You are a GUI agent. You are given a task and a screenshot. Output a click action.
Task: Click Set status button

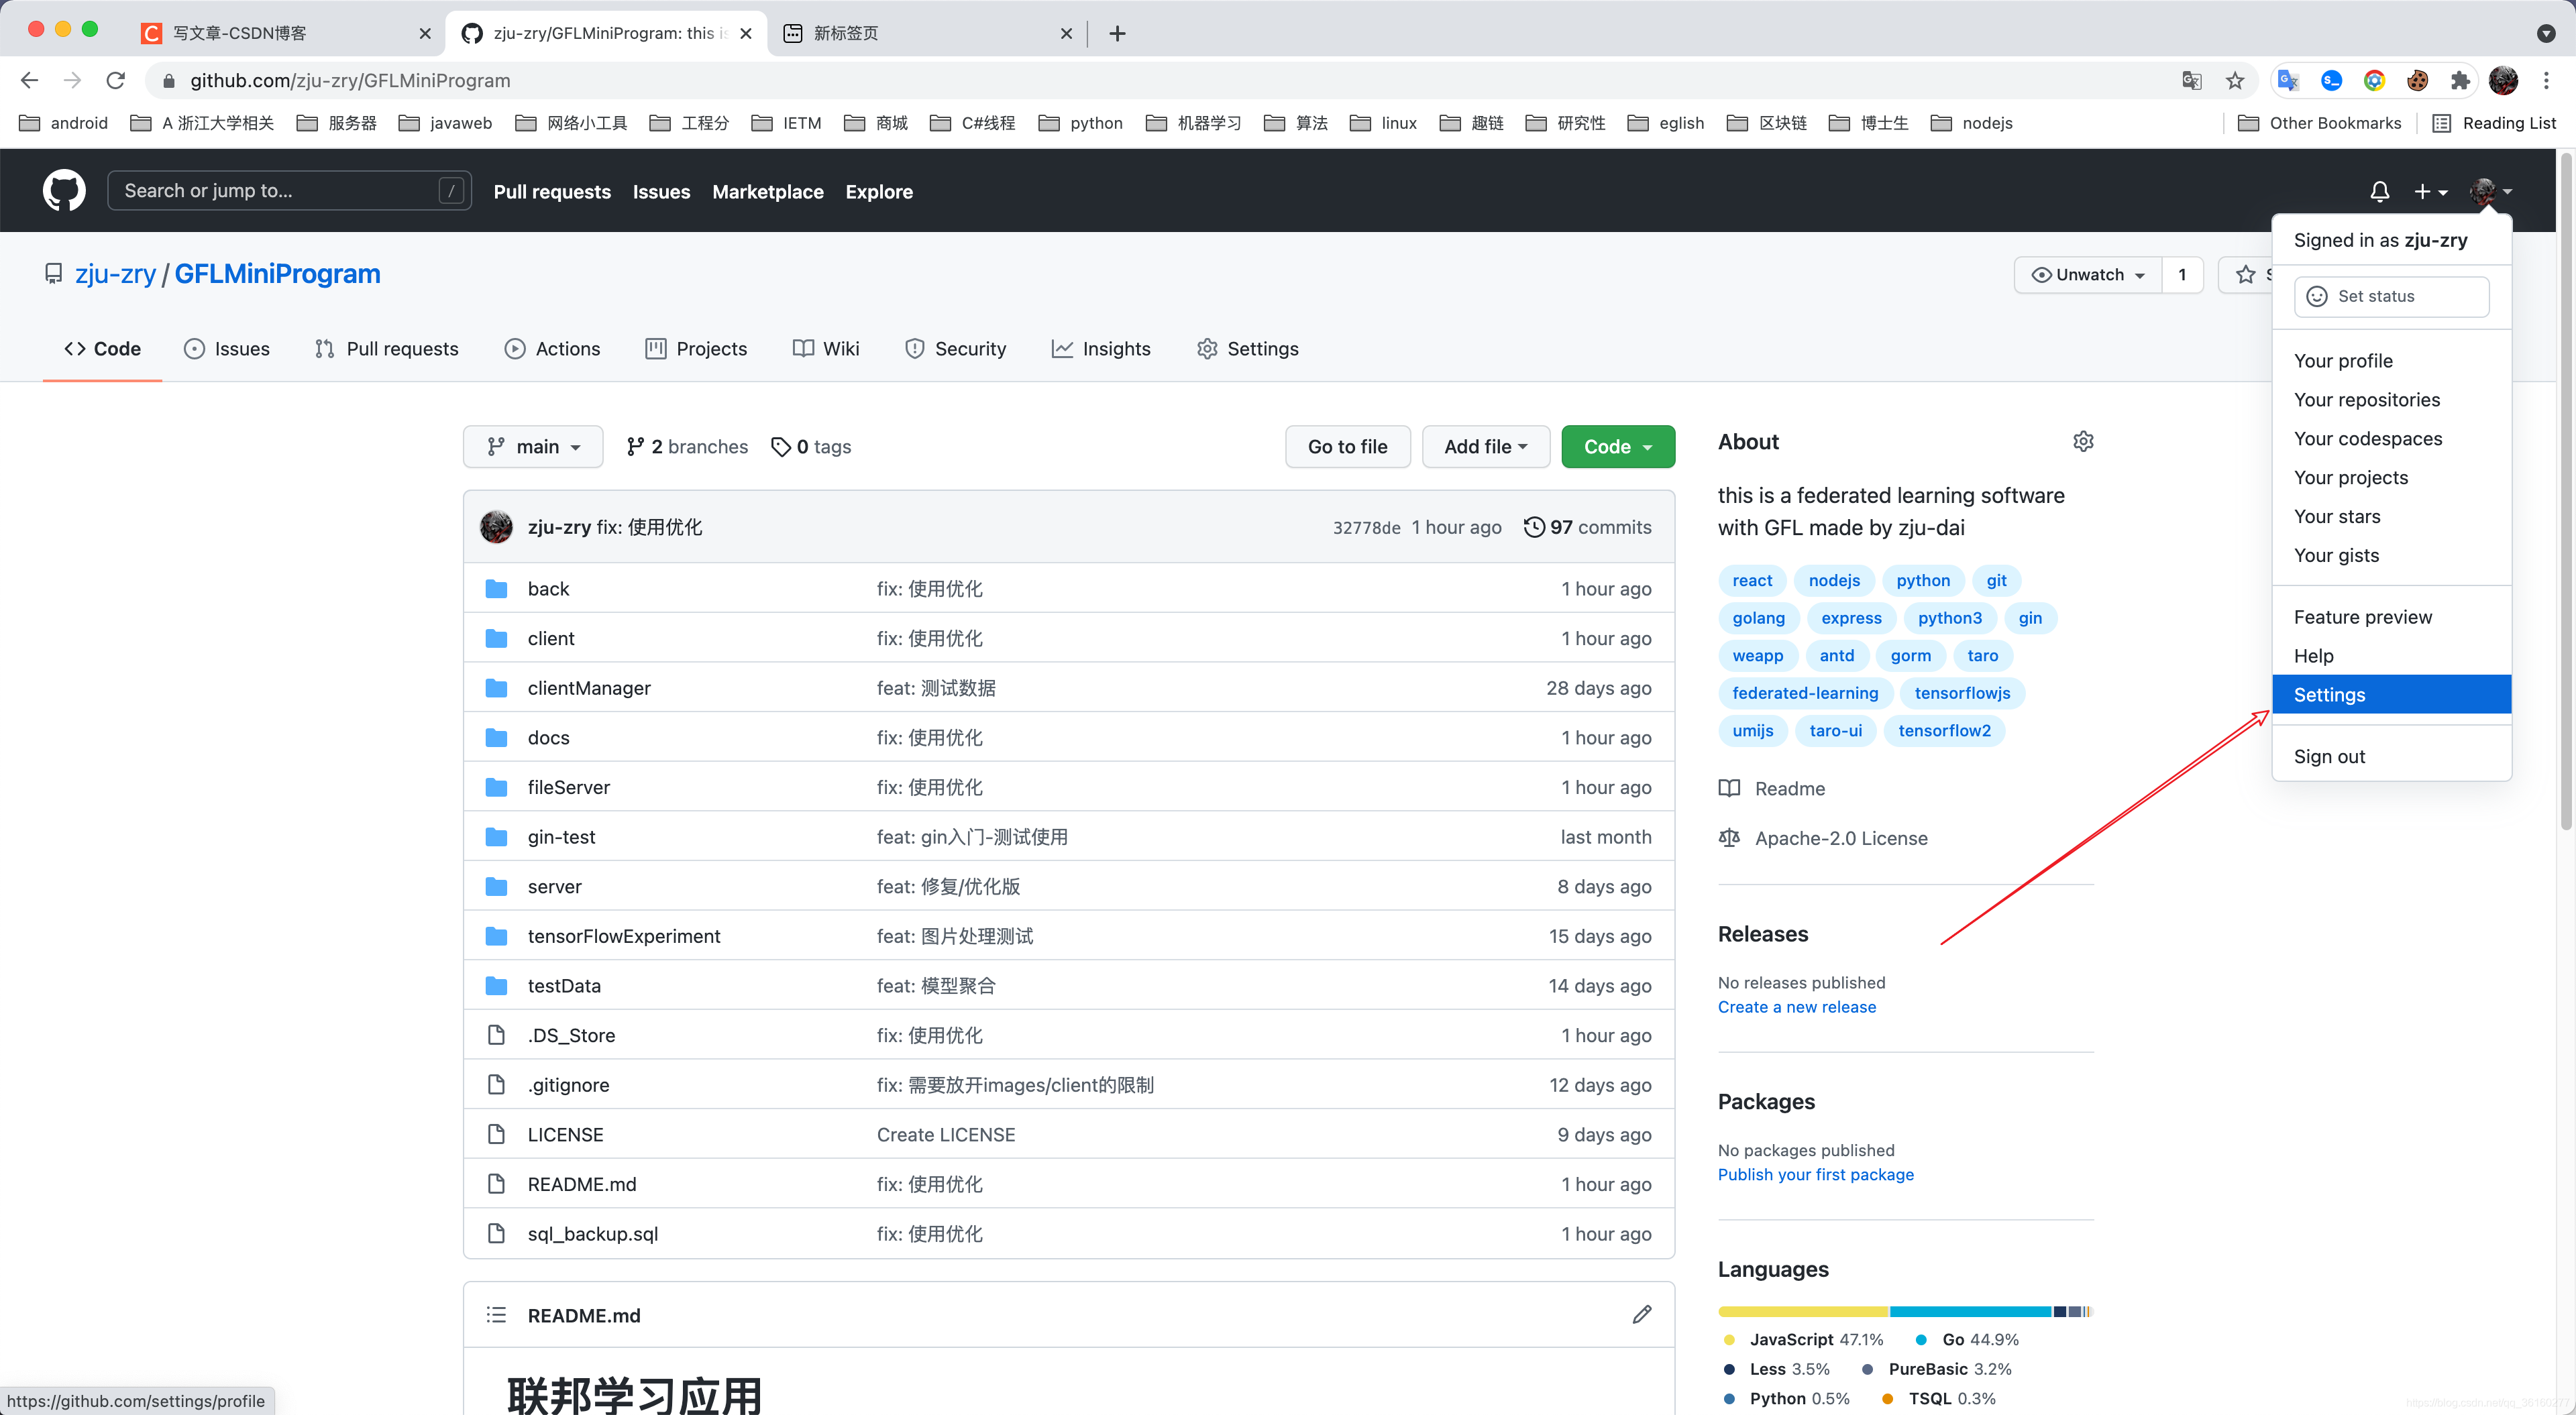click(x=2392, y=296)
